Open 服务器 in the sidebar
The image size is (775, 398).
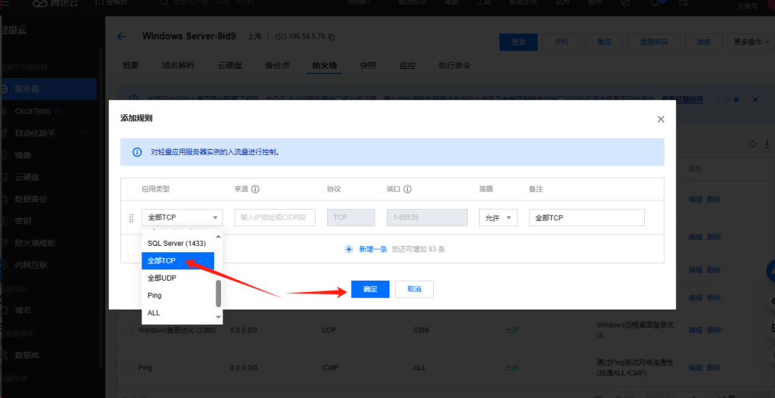click(x=48, y=89)
